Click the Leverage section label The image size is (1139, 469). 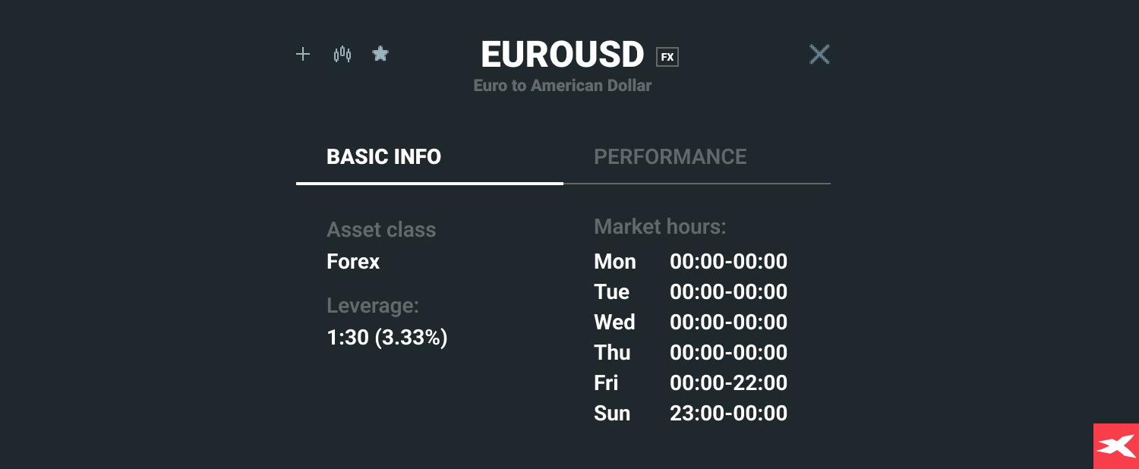372,305
